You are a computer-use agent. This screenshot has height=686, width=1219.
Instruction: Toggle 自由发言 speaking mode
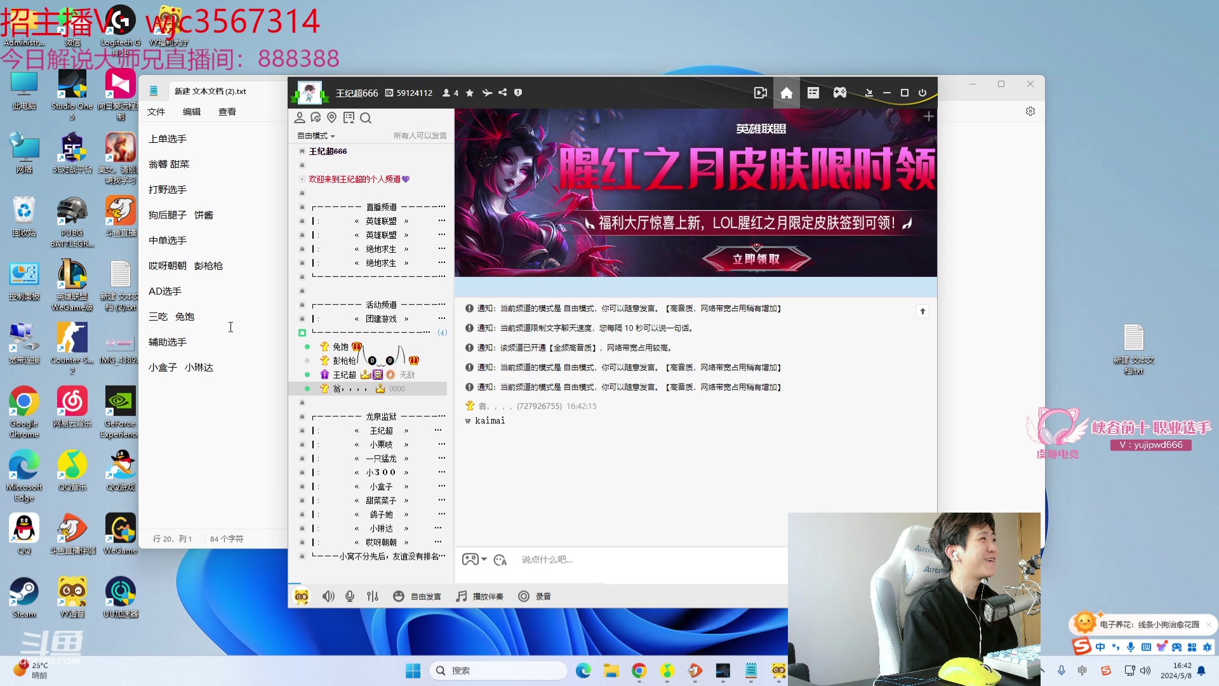pyautogui.click(x=417, y=596)
